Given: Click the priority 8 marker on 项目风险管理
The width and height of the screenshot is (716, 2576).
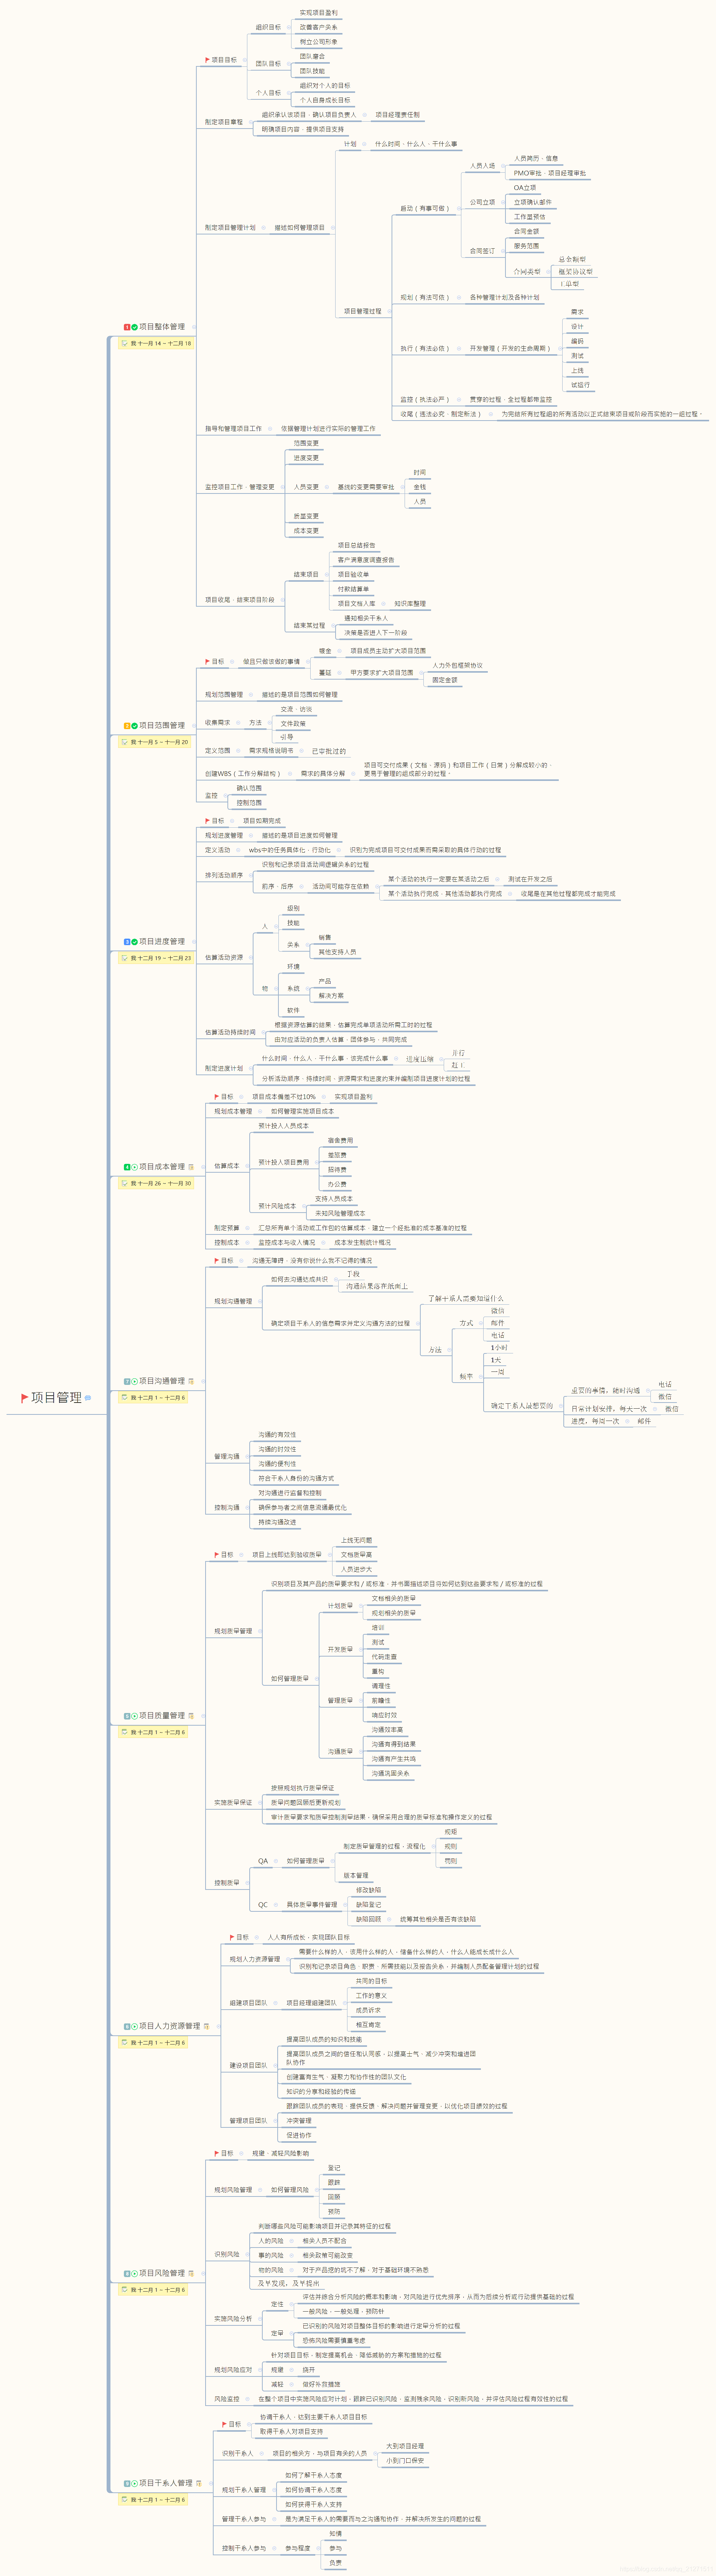Looking at the screenshot, I should point(127,2274).
